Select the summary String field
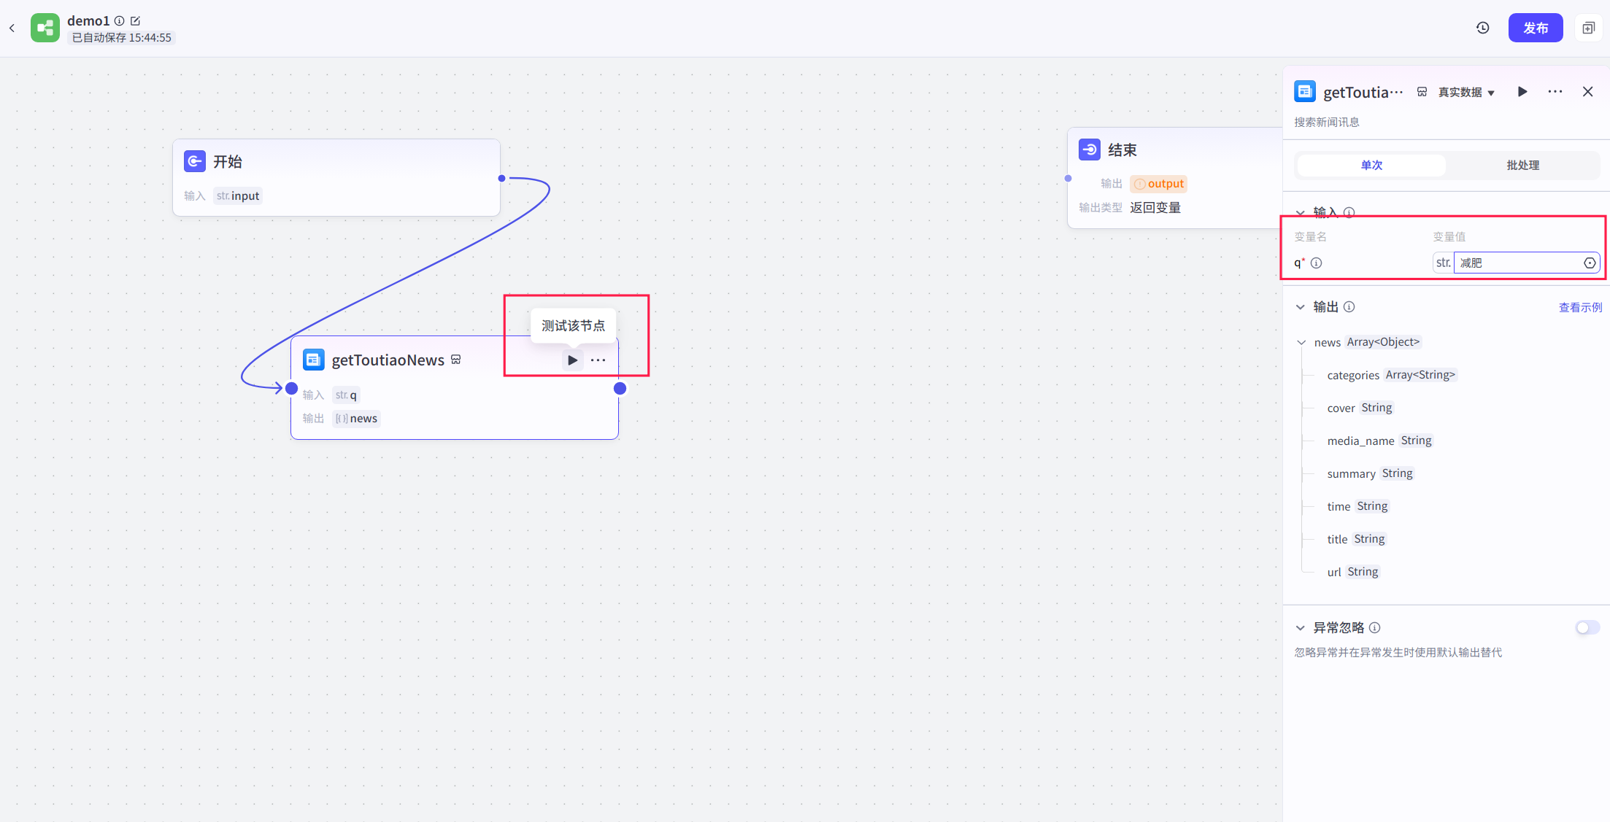This screenshot has height=822, width=1610. tap(1371, 473)
